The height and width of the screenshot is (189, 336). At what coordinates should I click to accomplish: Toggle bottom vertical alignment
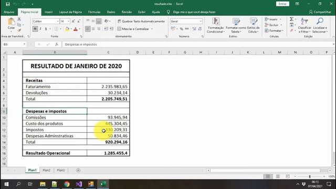99,21
